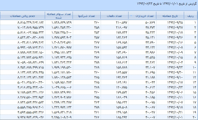Sort by the ردیف column header
This screenshot has height=120, width=198.
pyautogui.click(x=190, y=16)
